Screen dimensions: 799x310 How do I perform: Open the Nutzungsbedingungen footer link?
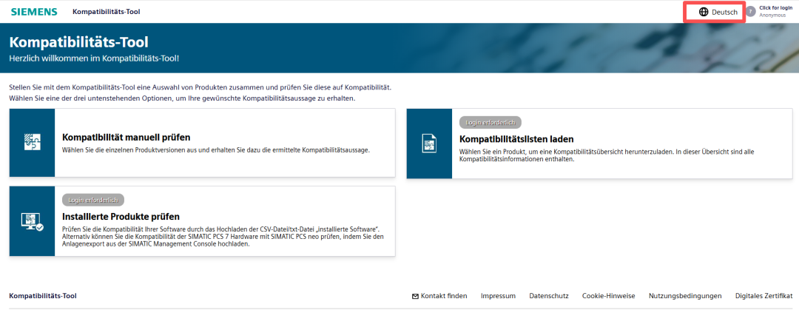(x=685, y=296)
